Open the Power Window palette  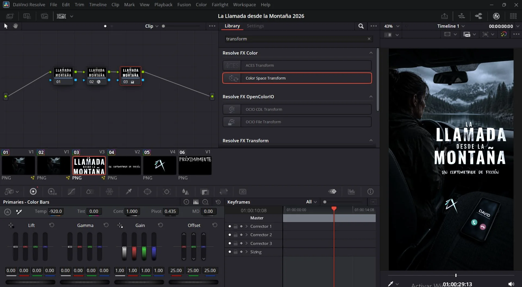coord(147,192)
